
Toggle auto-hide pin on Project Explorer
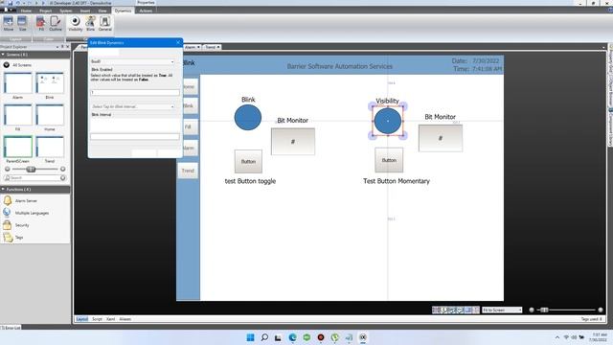click(62, 47)
